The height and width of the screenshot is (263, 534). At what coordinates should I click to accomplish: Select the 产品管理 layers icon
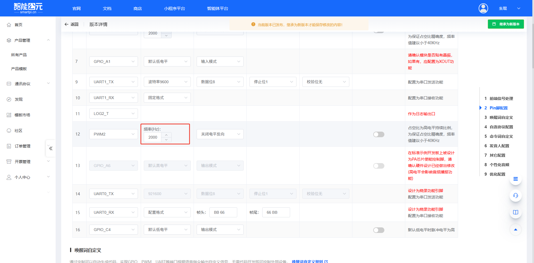coord(9,40)
